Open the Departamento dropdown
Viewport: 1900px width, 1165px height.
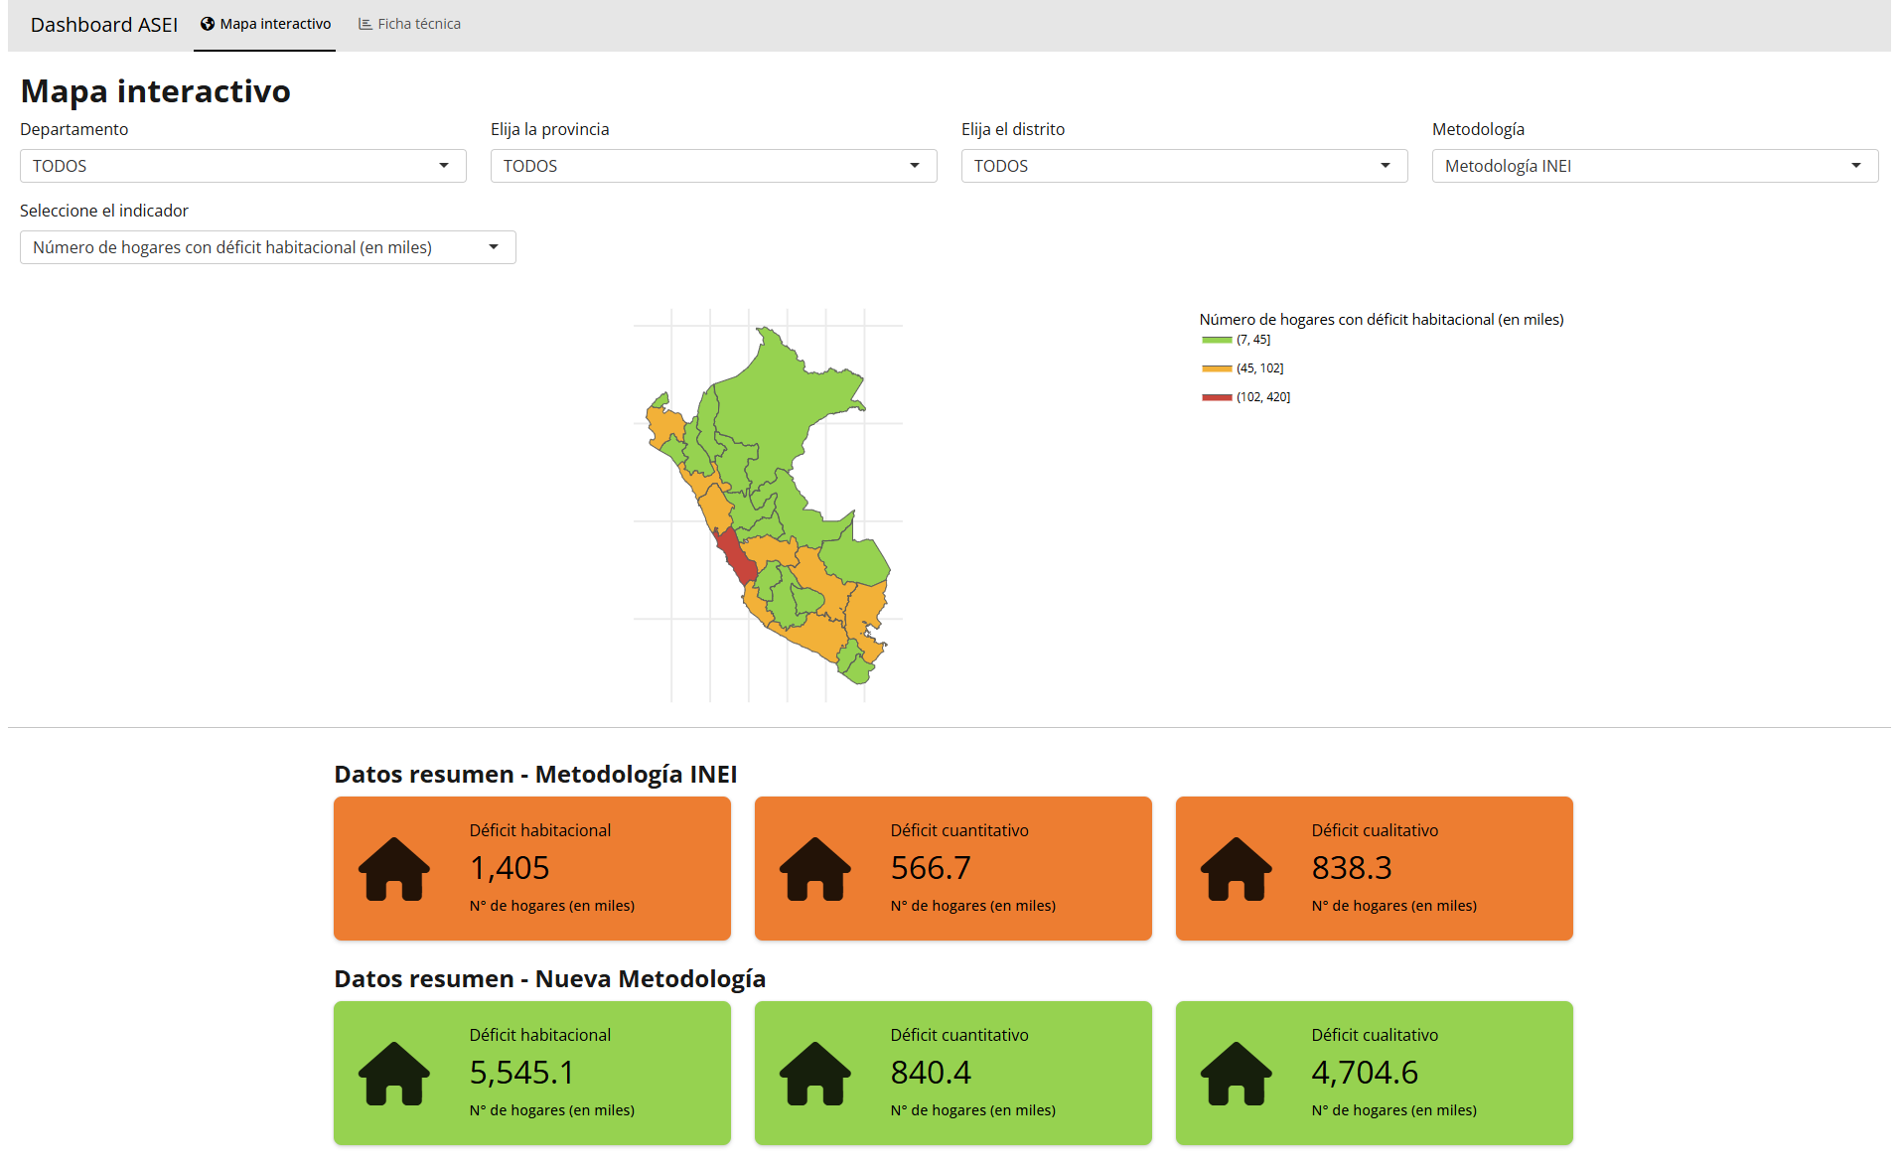(242, 165)
